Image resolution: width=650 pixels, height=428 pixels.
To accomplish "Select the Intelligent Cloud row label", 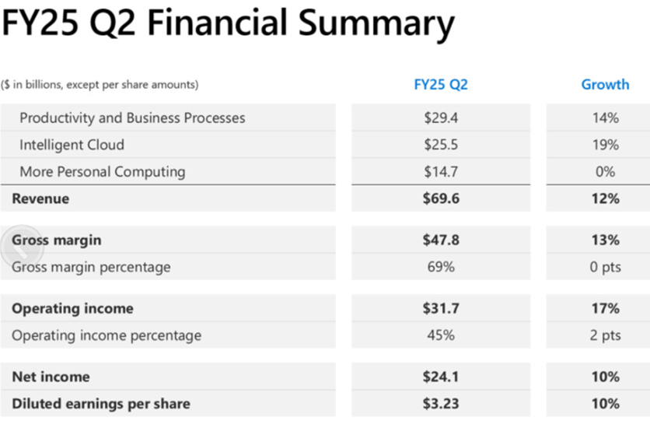I will click(x=72, y=145).
